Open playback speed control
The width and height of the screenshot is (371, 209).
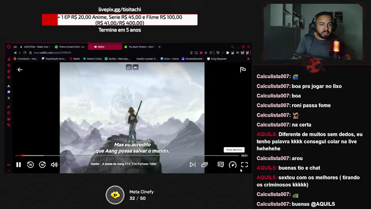232,165
